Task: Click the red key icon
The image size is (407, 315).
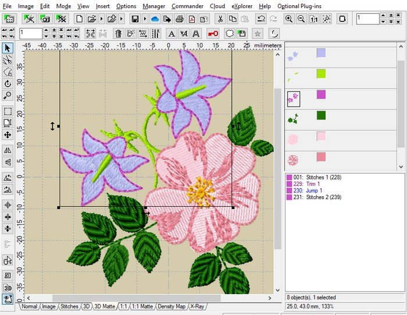Action: 213,33
